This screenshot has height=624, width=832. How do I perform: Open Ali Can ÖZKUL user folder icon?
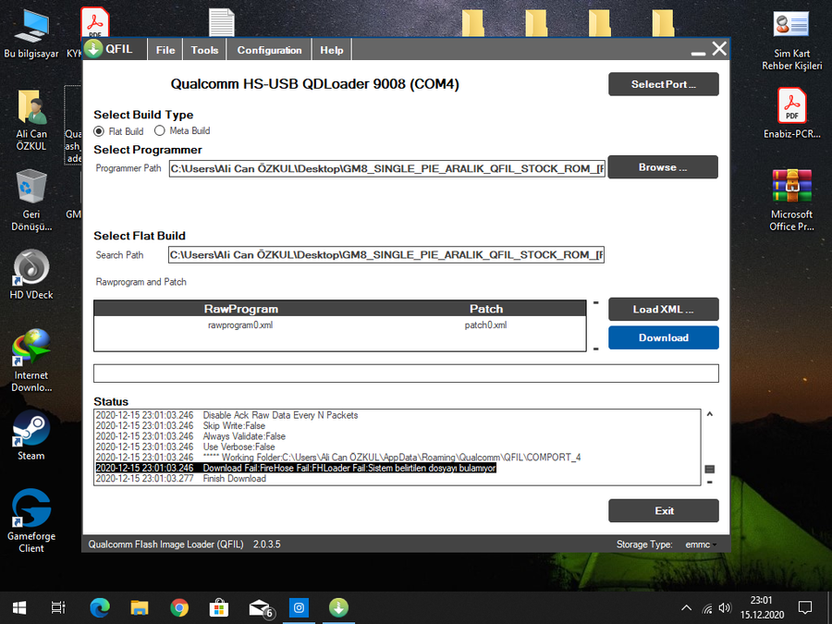31,120
